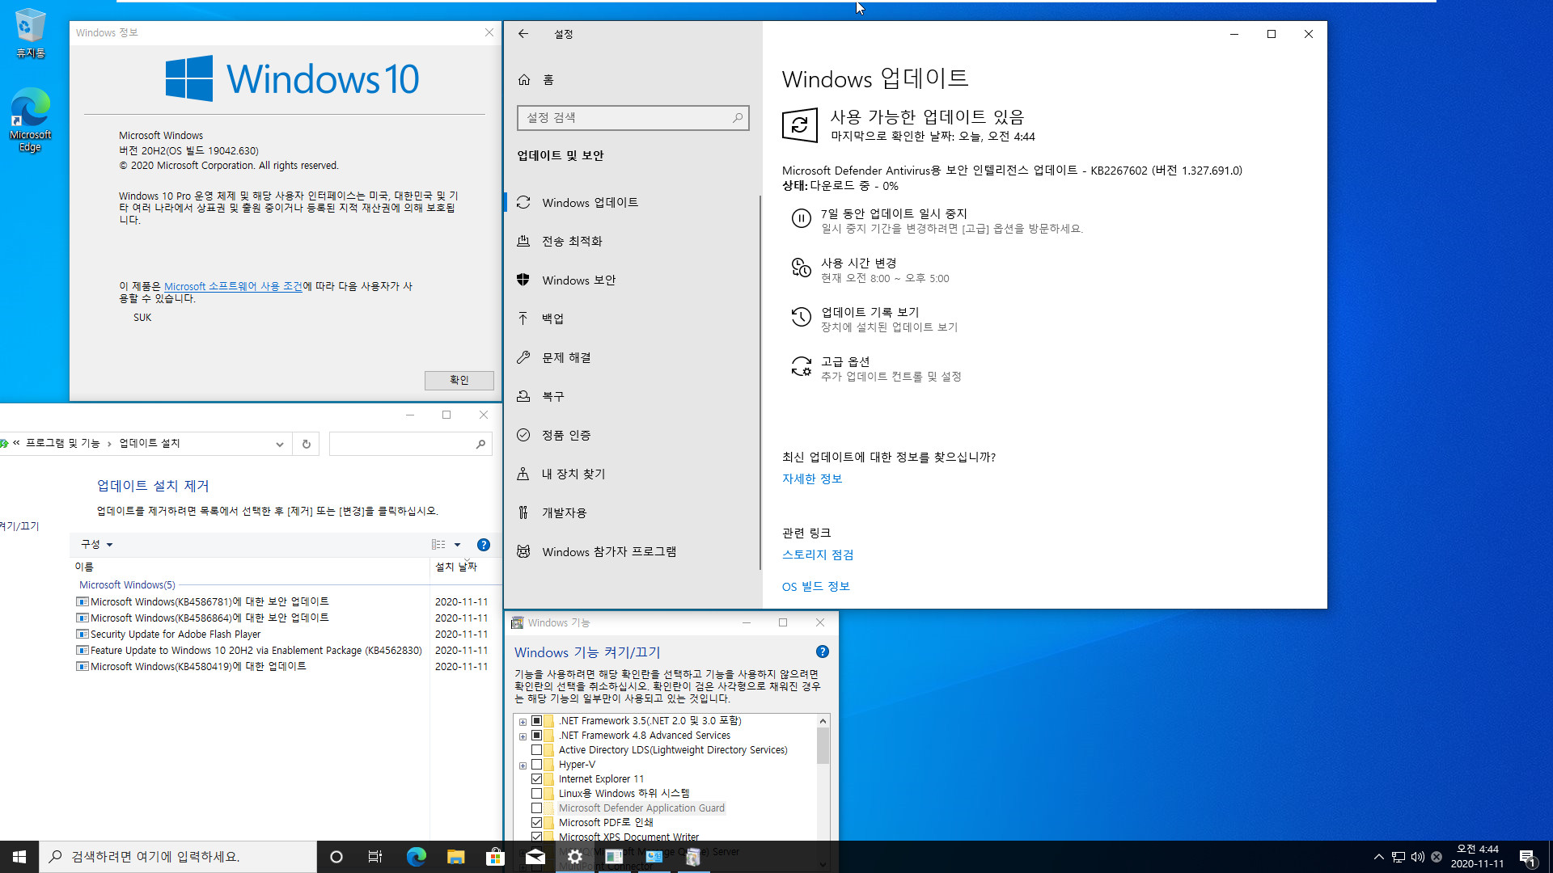
Task: Go back with the Settings back arrow
Action: pos(523,34)
